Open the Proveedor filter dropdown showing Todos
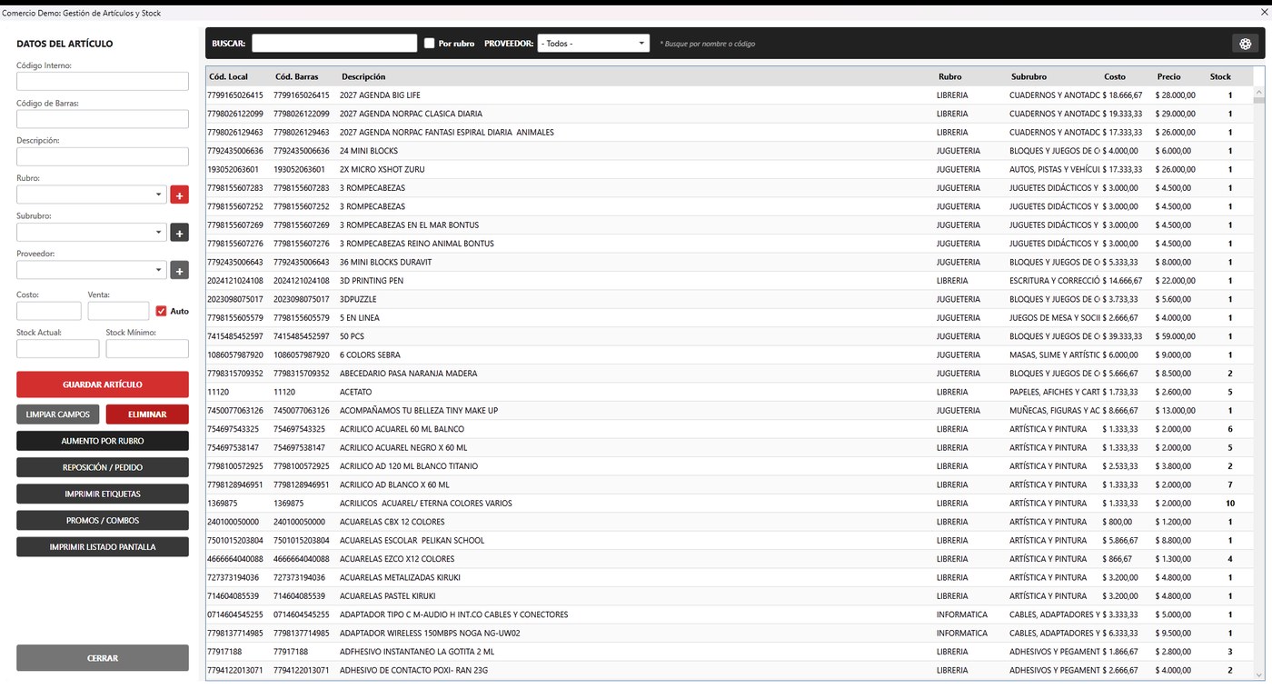 (593, 44)
